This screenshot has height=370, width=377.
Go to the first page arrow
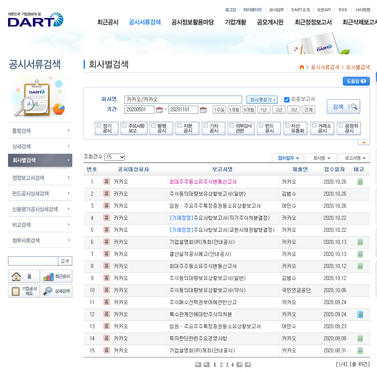(x=198, y=364)
